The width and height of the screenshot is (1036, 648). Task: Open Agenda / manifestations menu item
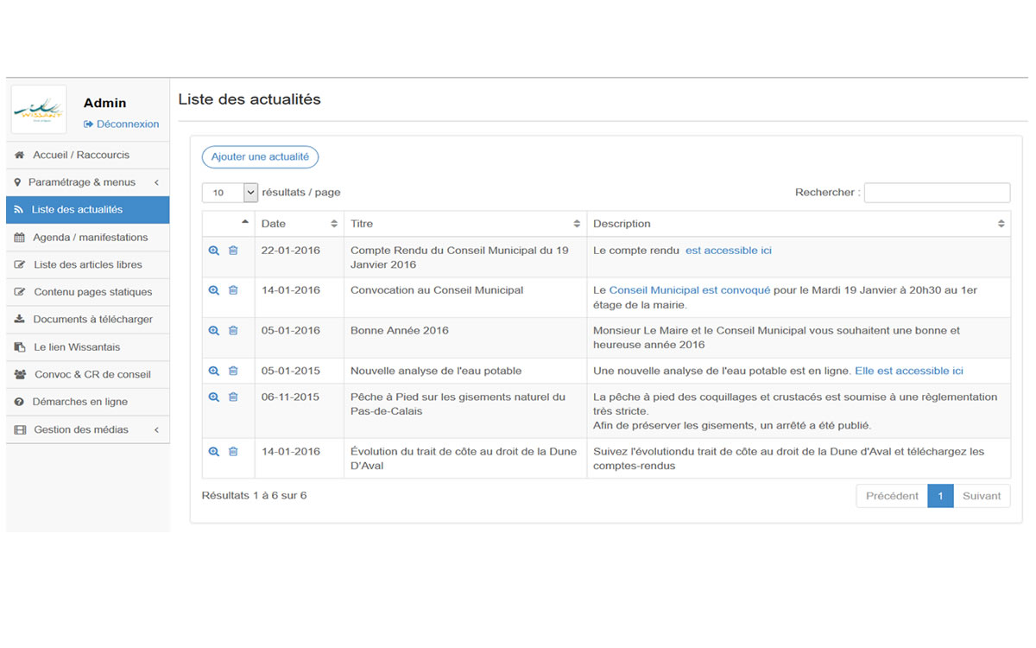(x=87, y=238)
